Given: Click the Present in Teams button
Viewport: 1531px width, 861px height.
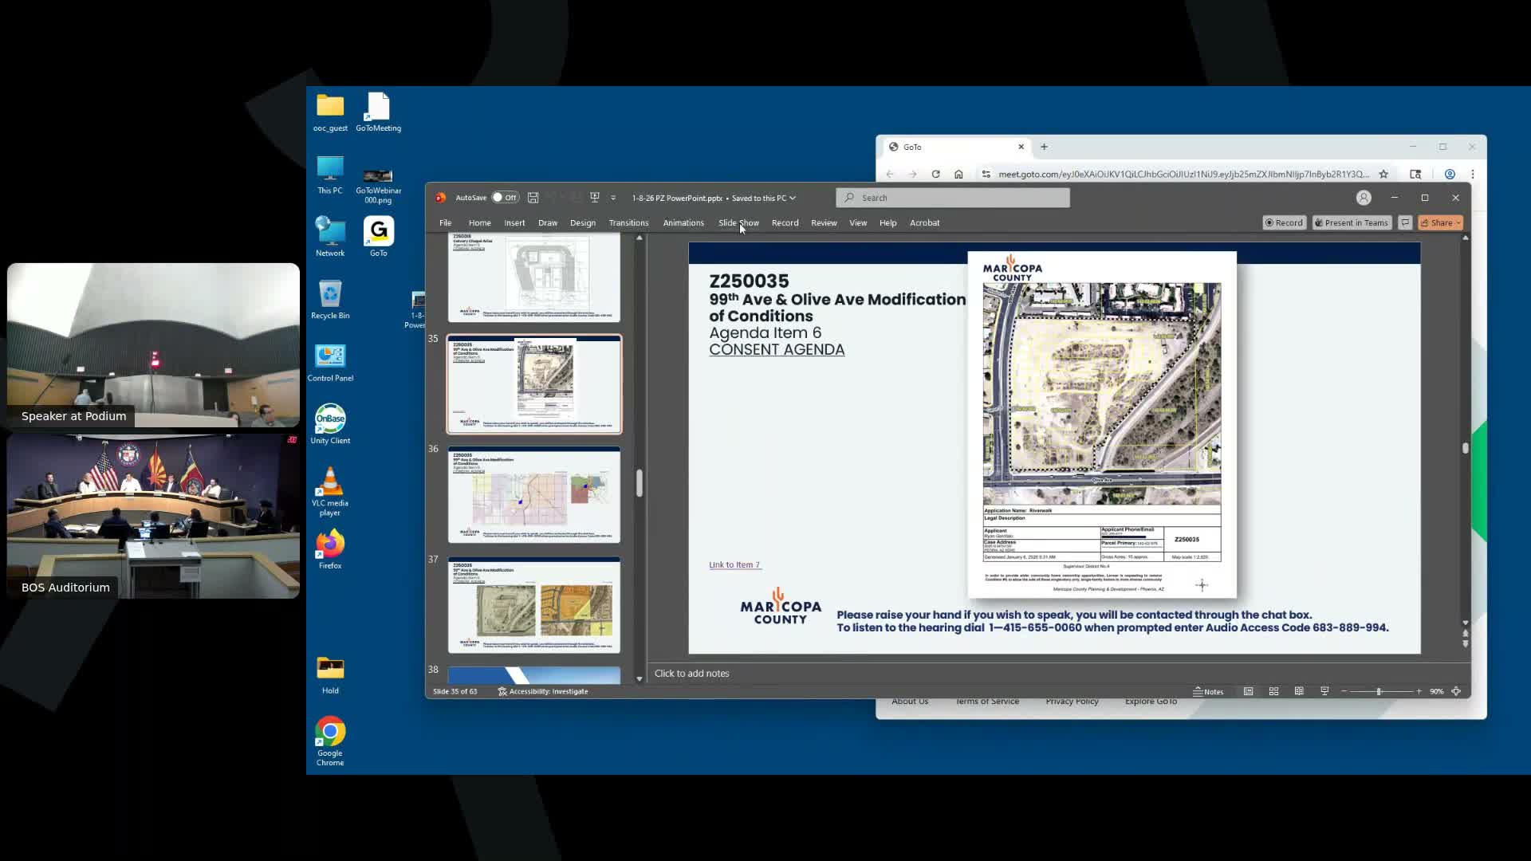Looking at the screenshot, I should [x=1352, y=222].
